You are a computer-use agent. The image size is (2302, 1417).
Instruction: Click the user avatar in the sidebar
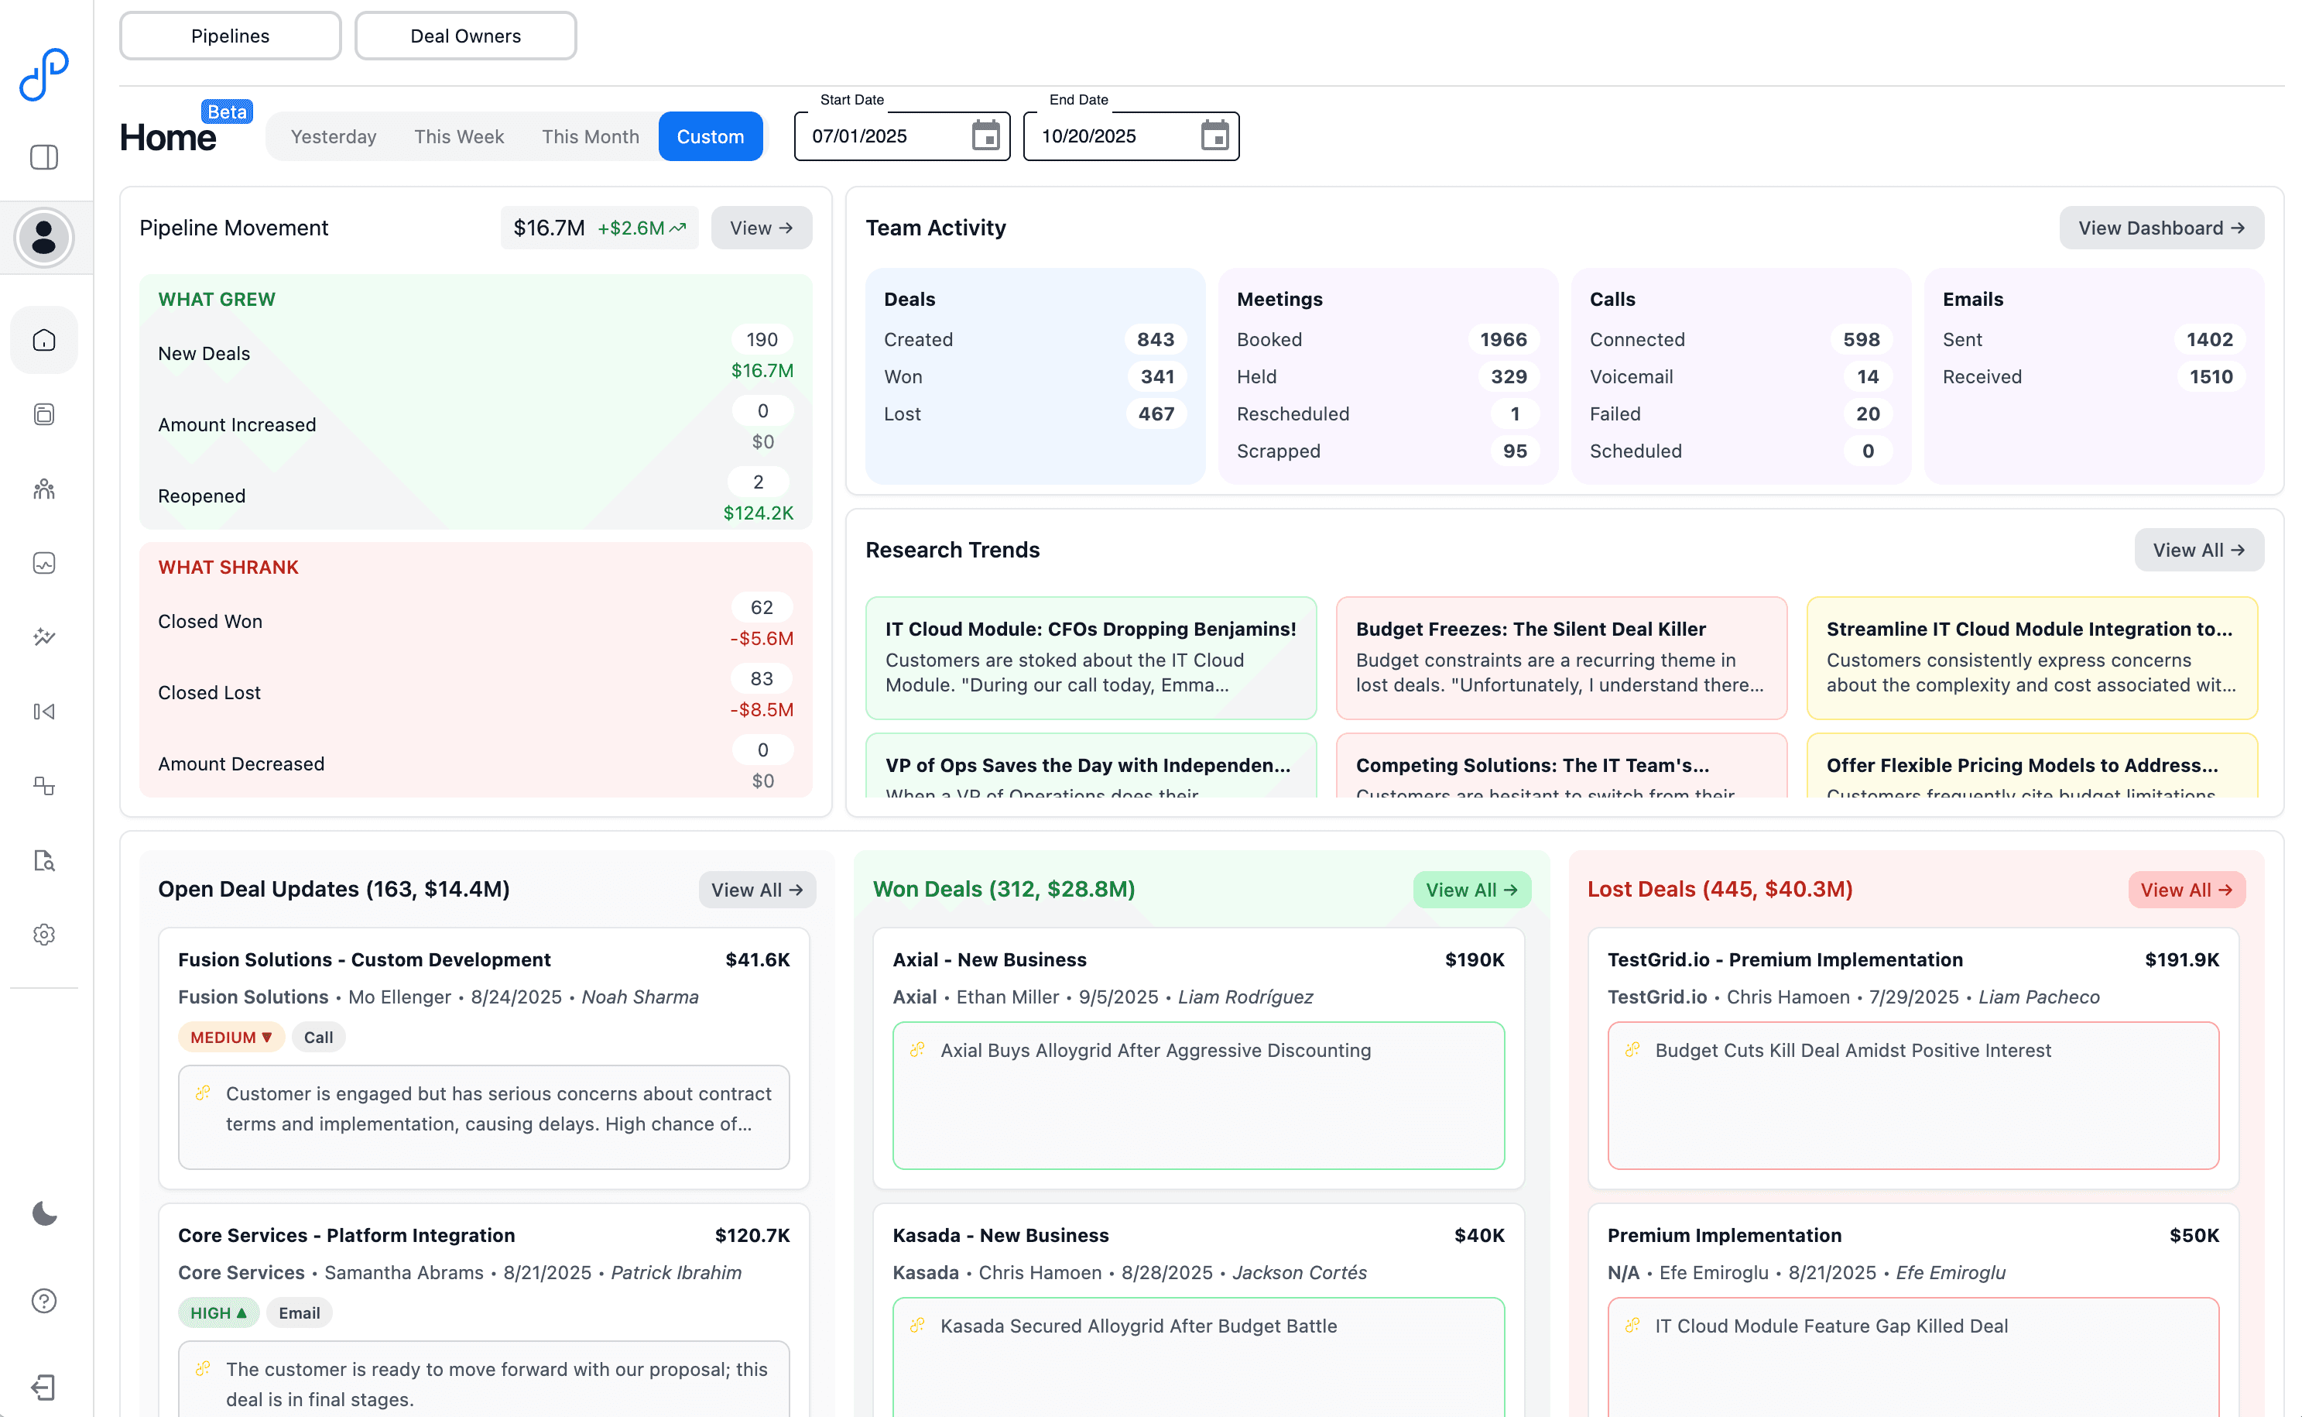click(x=44, y=237)
